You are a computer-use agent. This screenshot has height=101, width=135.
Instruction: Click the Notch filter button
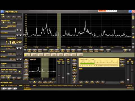click(40, 82)
